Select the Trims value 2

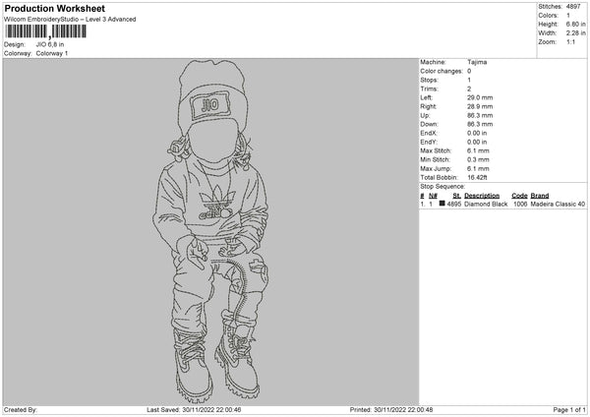click(469, 89)
